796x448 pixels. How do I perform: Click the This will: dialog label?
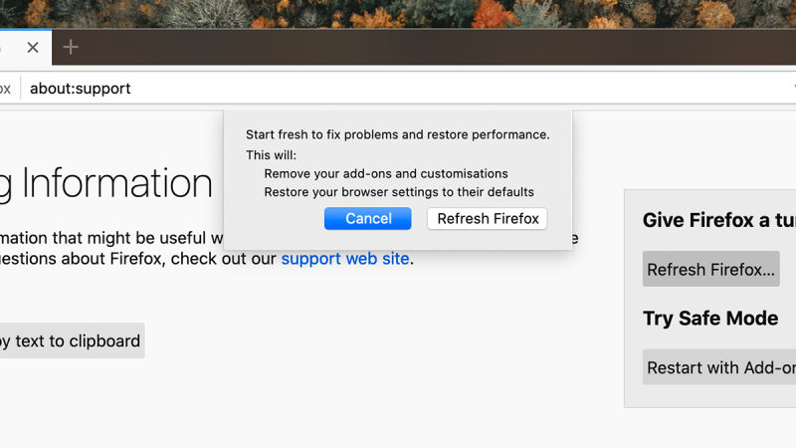click(271, 155)
